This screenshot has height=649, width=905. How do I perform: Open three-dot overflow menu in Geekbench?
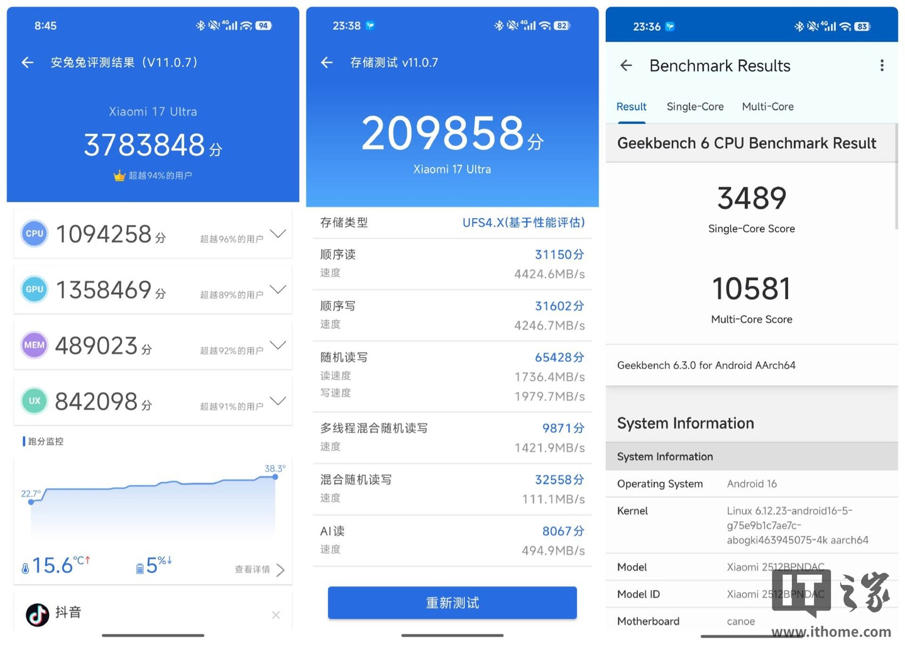point(882,65)
